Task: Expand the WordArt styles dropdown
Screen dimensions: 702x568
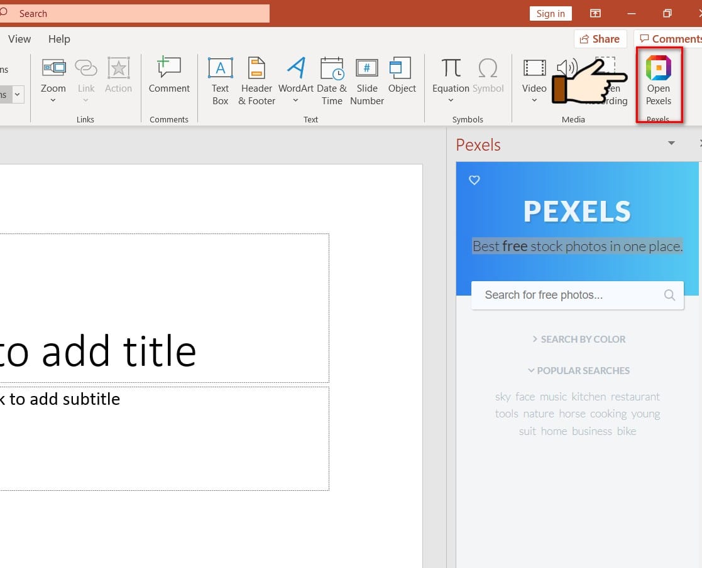Action: tap(295, 100)
